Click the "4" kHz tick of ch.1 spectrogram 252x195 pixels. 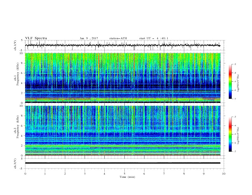[x=22, y=83]
